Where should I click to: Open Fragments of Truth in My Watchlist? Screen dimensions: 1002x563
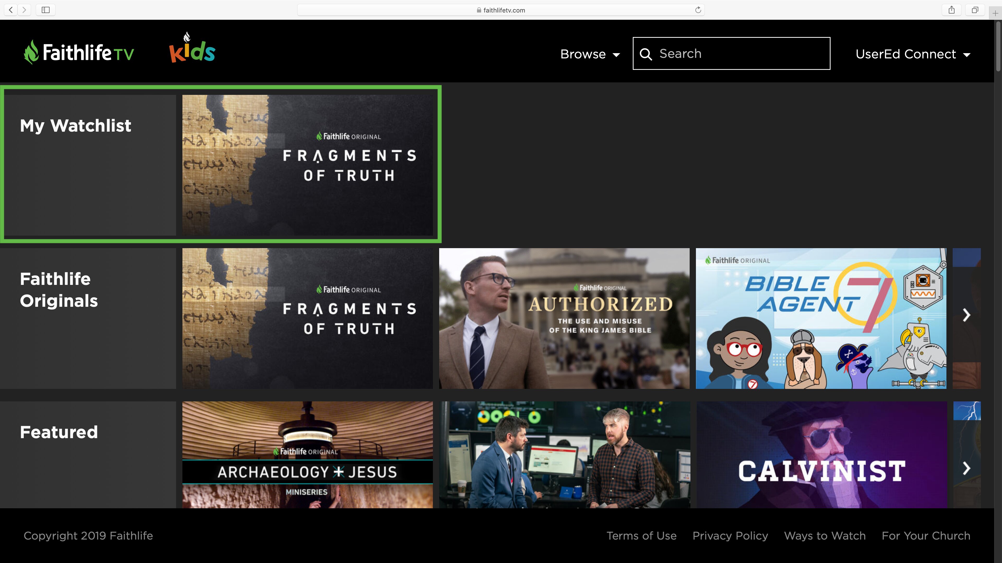(x=307, y=165)
